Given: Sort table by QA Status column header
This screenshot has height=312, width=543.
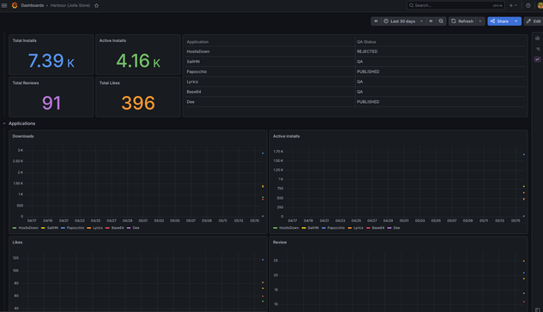Looking at the screenshot, I should pos(366,42).
